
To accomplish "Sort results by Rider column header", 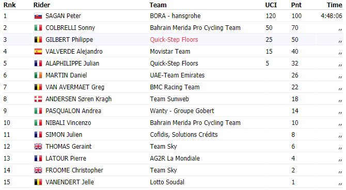I will pos(42,5).
